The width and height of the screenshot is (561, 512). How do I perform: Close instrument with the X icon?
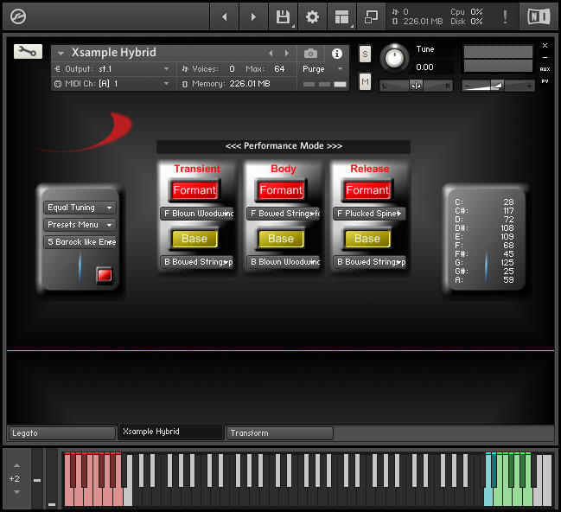pyautogui.click(x=545, y=46)
